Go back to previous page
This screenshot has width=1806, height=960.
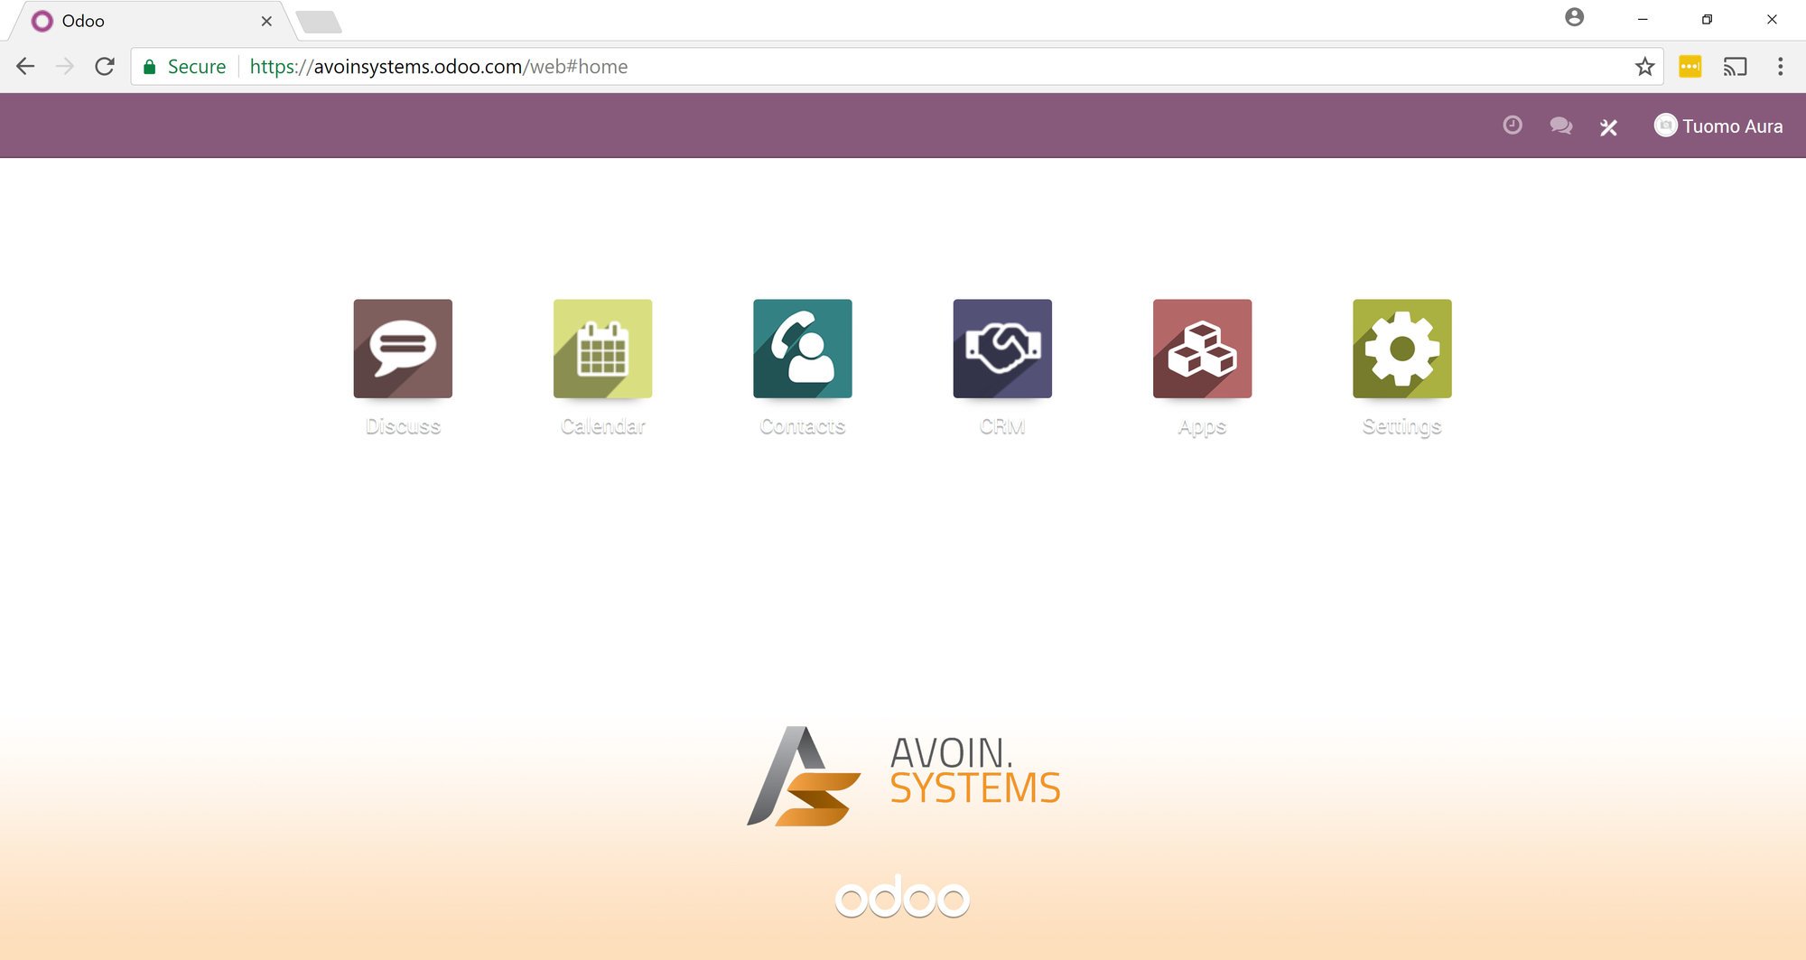tap(25, 67)
